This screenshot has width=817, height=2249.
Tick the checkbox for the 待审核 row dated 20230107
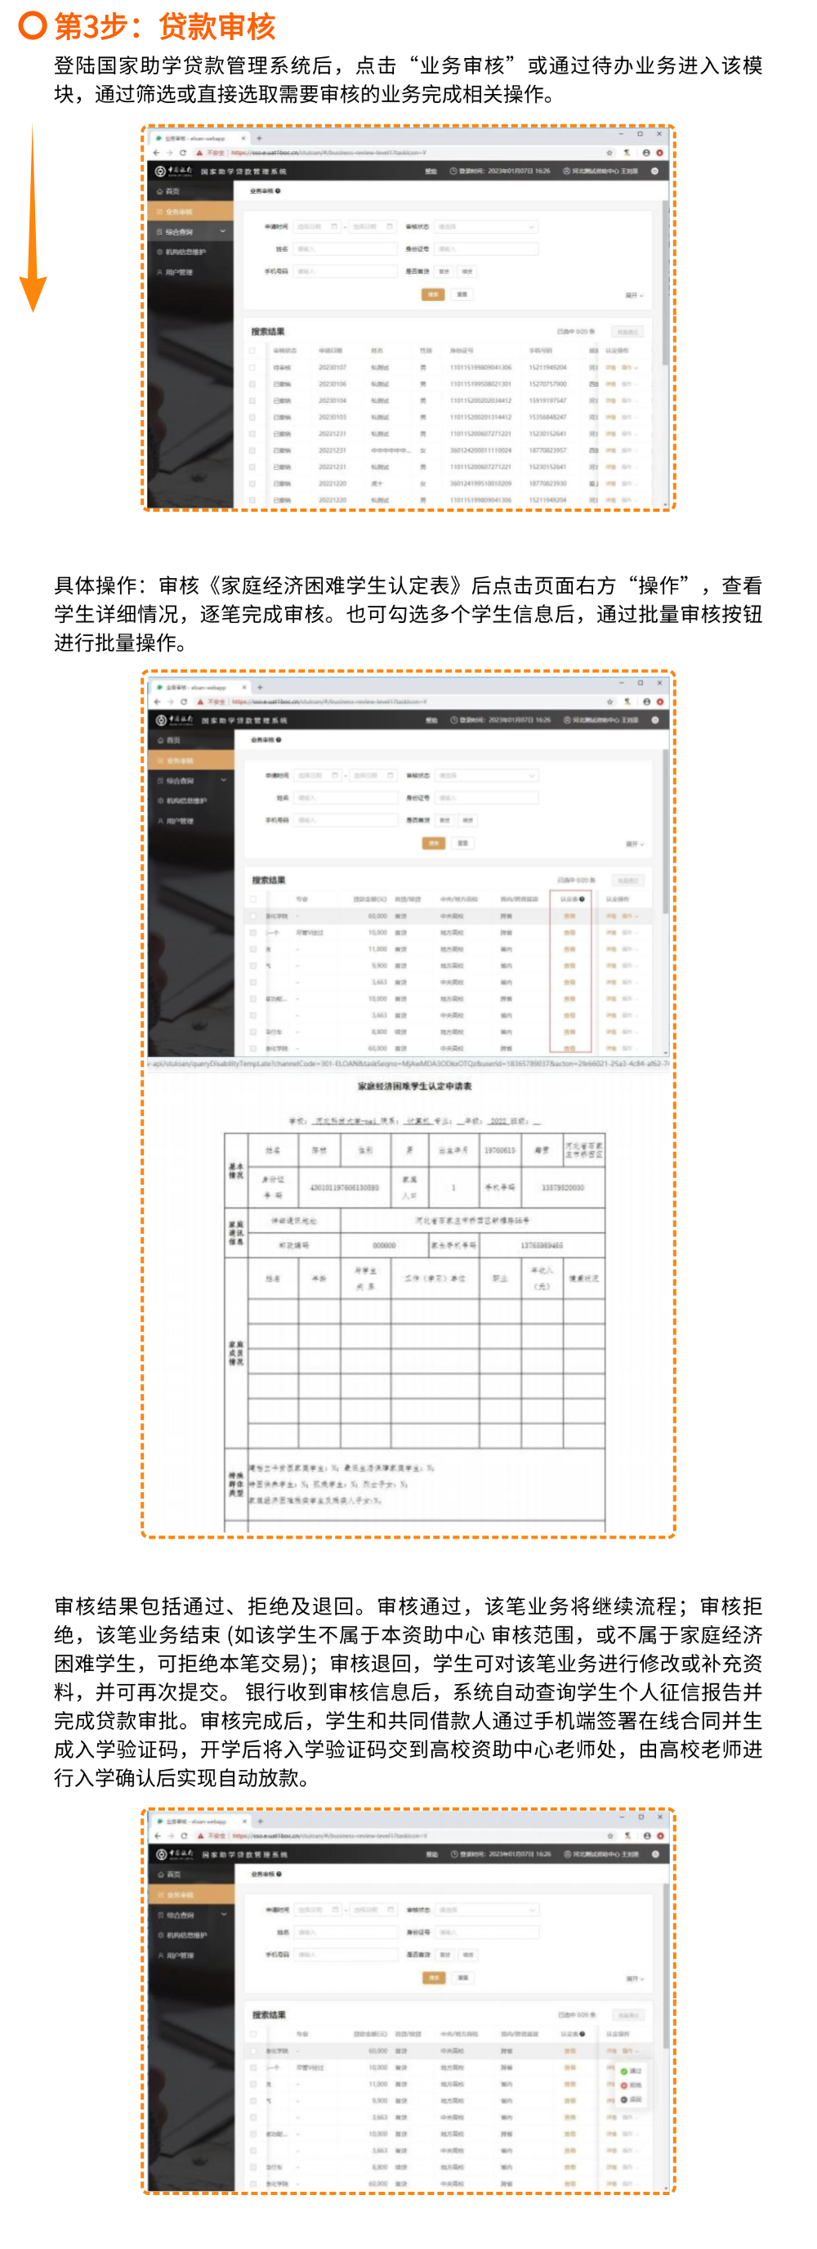coord(252,368)
